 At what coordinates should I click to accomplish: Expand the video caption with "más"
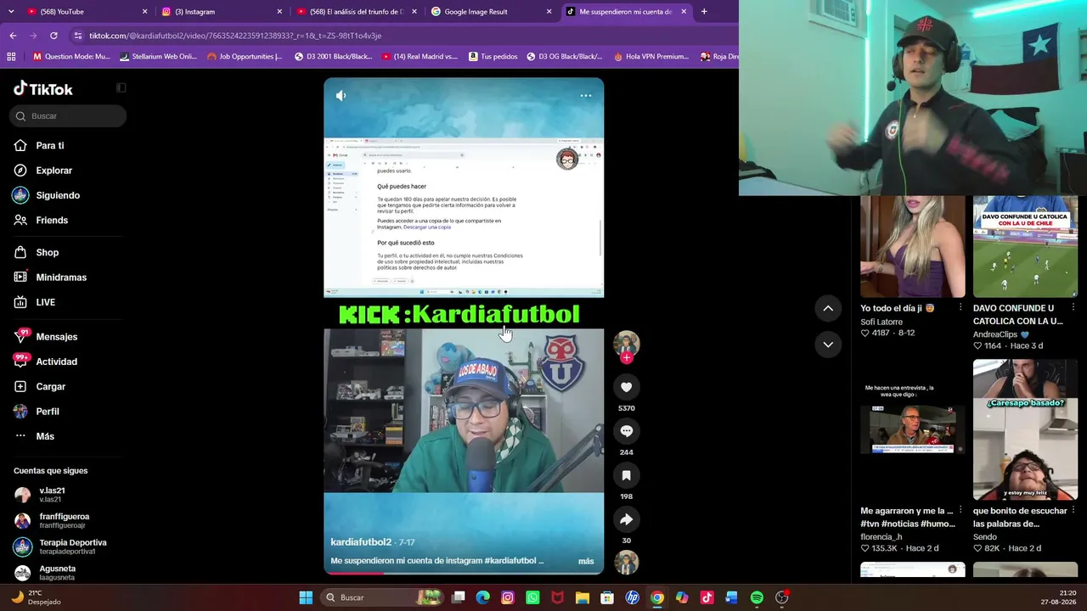pos(586,561)
